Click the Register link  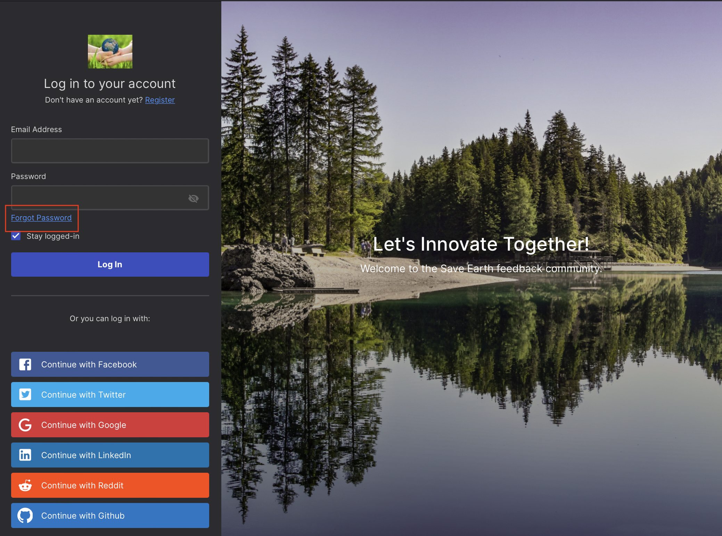point(161,100)
